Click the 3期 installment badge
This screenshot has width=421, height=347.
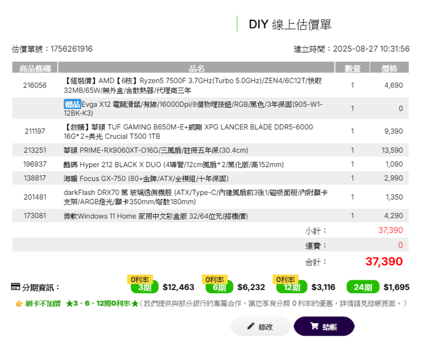point(145,287)
